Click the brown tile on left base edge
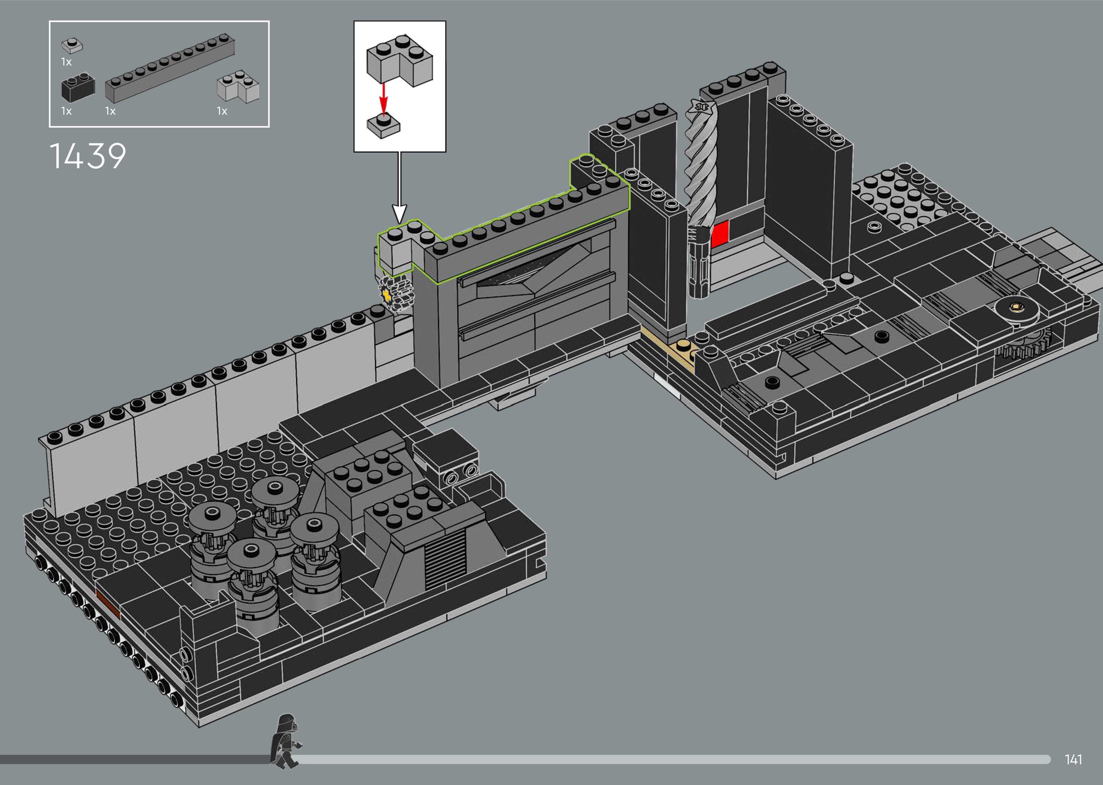1103x785 pixels. pos(108,604)
